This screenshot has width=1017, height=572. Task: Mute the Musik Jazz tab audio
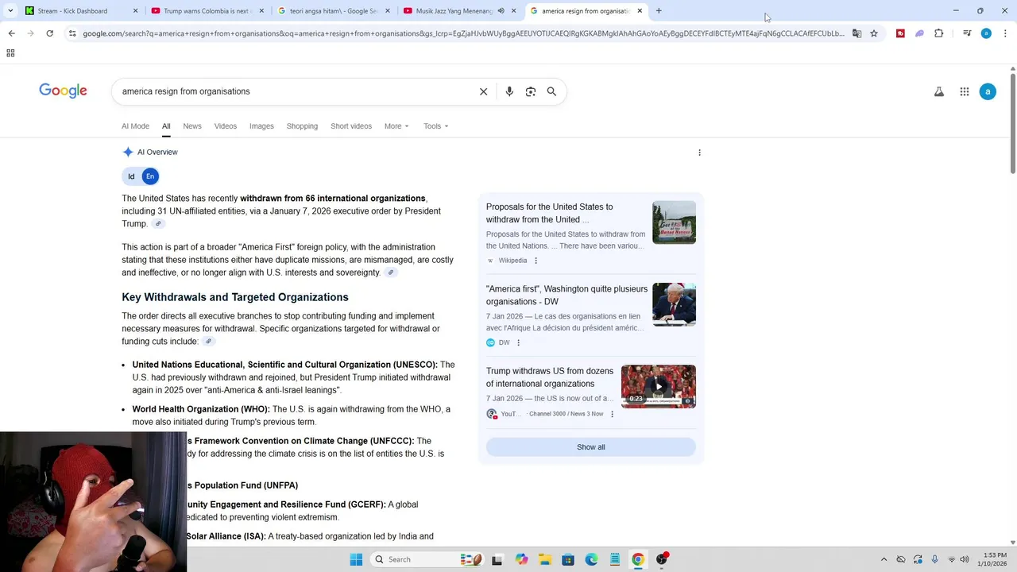click(501, 11)
